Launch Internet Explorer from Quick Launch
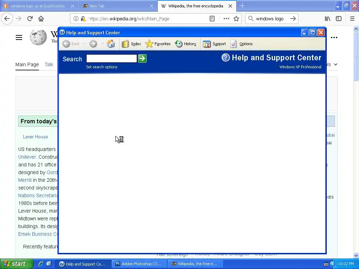 (41, 264)
